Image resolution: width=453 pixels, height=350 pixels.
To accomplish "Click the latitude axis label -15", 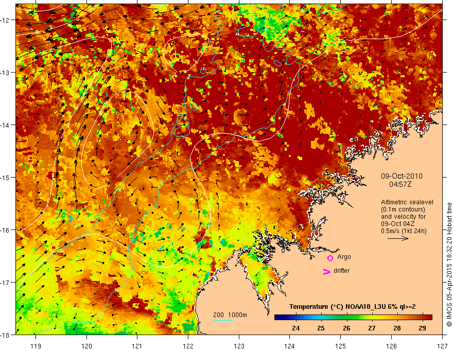I will click(x=5, y=177).
